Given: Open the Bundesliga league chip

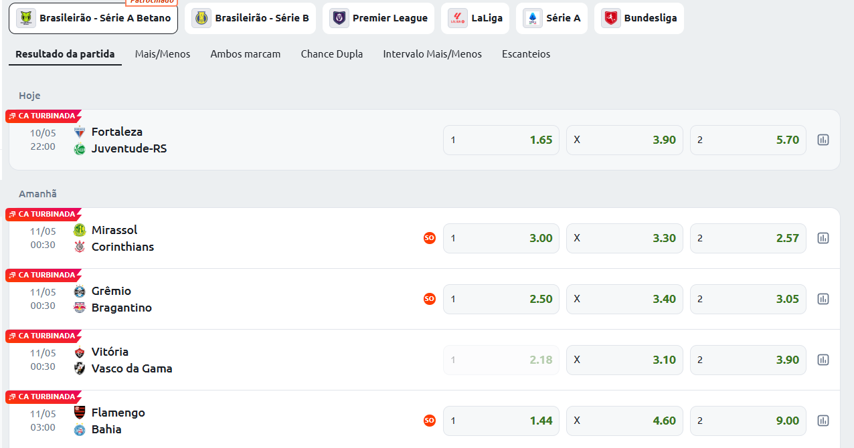Looking at the screenshot, I should coord(639,18).
